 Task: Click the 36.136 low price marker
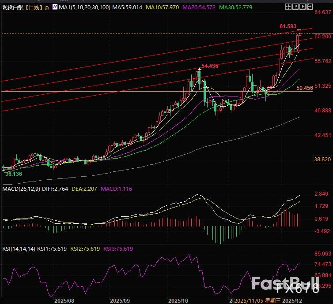[13, 174]
